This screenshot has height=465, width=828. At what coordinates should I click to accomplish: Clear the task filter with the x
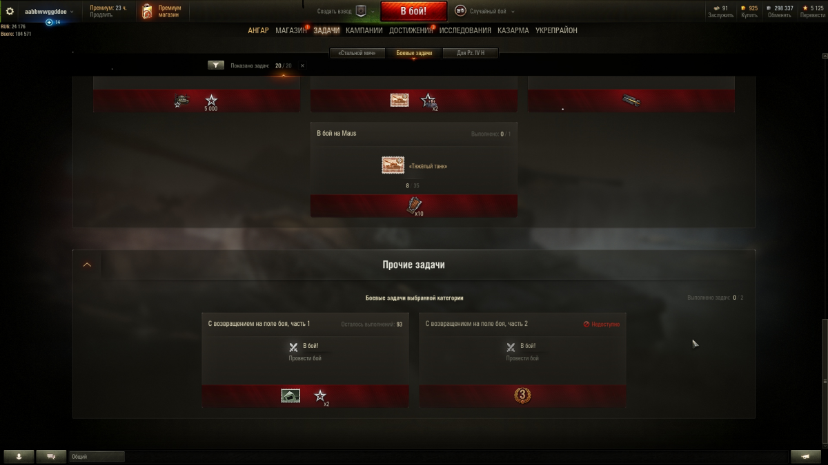click(x=302, y=65)
